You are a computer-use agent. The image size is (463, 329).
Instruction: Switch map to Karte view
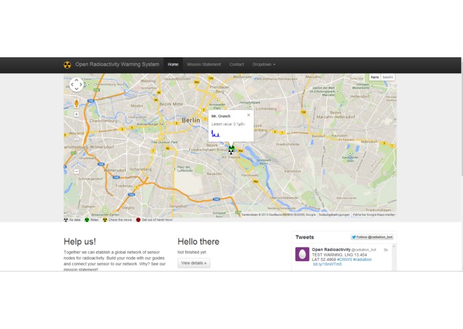374,77
